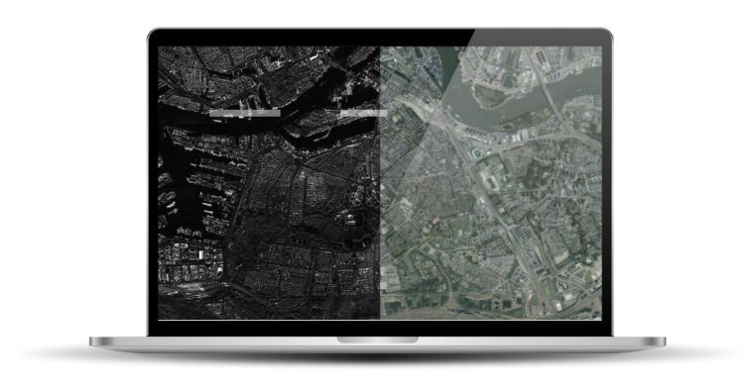Screen dimensions: 756x391
Task: Click the short gray overlay bar near the split line
Action: 363,113
